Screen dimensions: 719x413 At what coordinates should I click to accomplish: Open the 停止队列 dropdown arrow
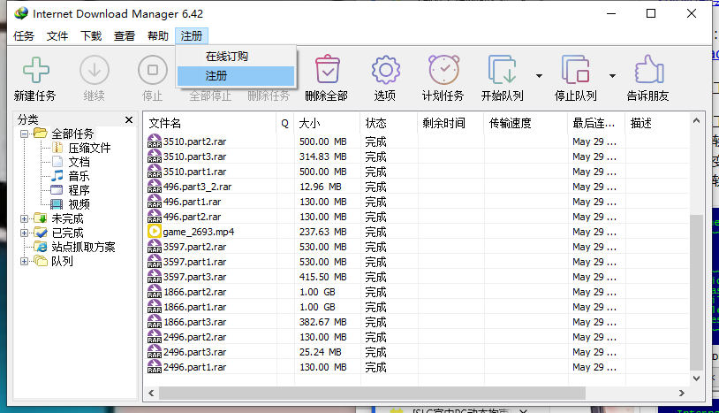(613, 76)
